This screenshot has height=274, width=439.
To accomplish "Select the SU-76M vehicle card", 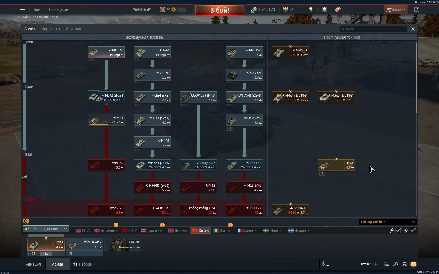I will (244, 75).
